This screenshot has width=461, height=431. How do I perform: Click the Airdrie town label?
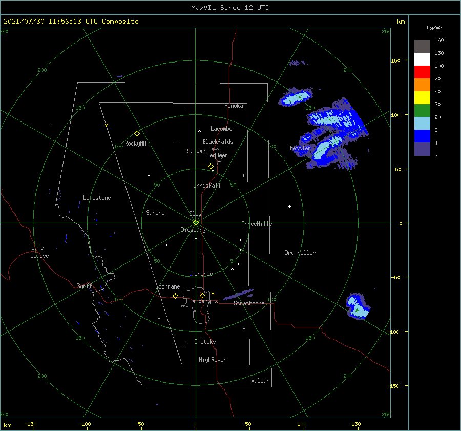tap(202, 274)
